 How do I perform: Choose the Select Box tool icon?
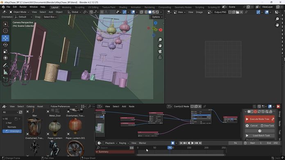5,24
